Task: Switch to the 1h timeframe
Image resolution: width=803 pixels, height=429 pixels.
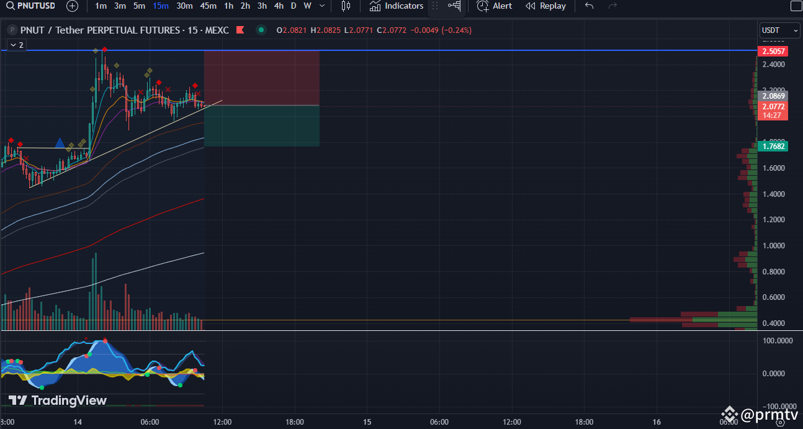Action: tap(228, 6)
